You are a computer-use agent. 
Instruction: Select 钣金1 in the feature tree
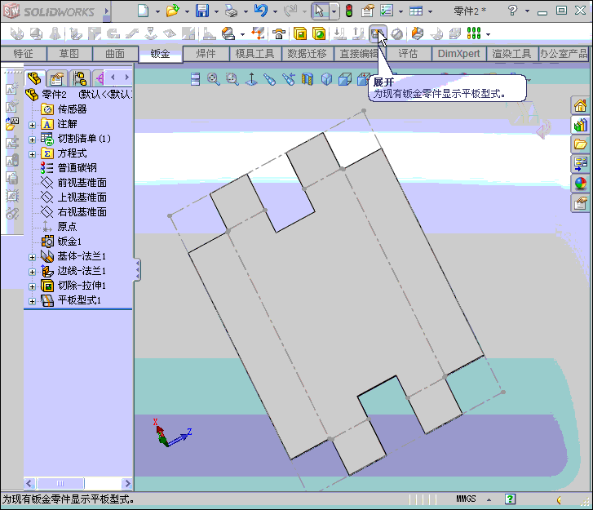coord(61,241)
